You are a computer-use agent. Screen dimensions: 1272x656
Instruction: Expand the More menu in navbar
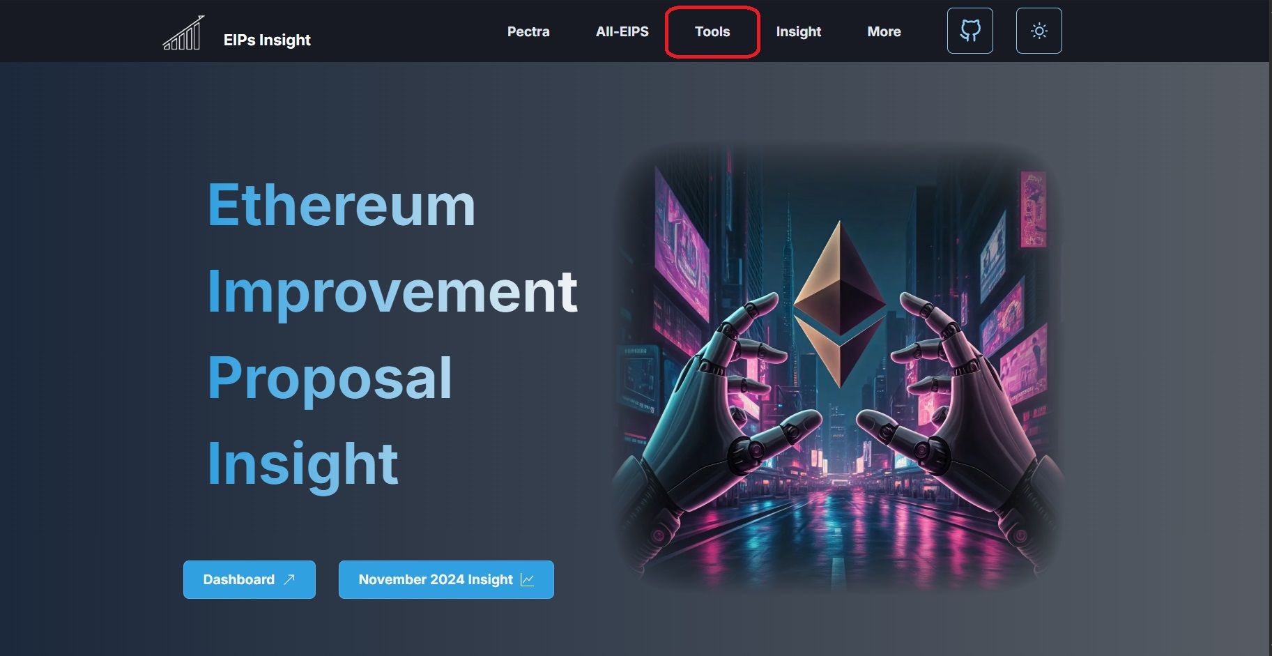tap(884, 31)
